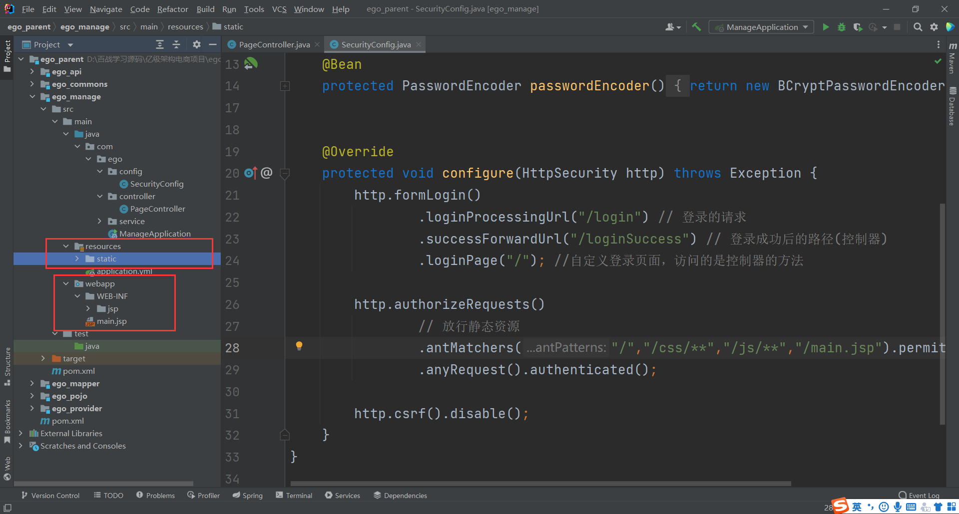Expand all in Project panel toolbar
Viewport: 959px width, 514px height.
(x=160, y=44)
